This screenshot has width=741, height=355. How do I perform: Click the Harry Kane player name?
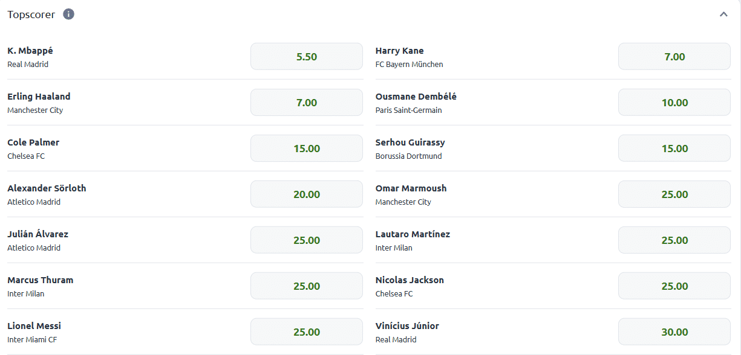pos(399,51)
